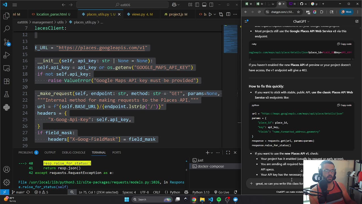Switch to the location_parse.html tab

point(51,14)
